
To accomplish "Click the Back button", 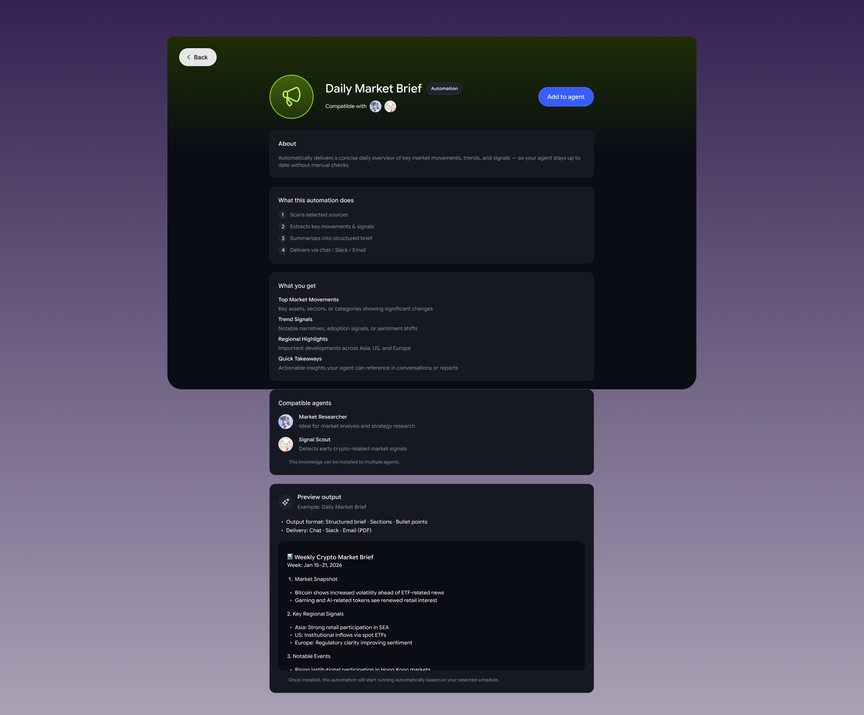I will point(198,57).
